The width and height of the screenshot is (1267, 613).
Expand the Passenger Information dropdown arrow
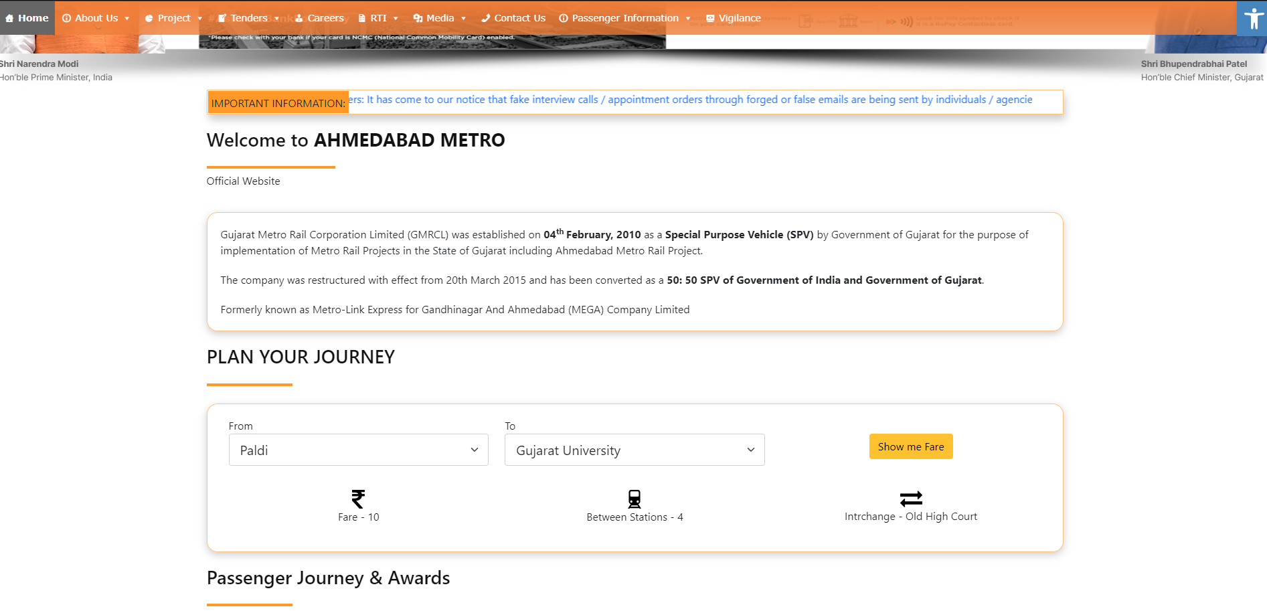687,19
